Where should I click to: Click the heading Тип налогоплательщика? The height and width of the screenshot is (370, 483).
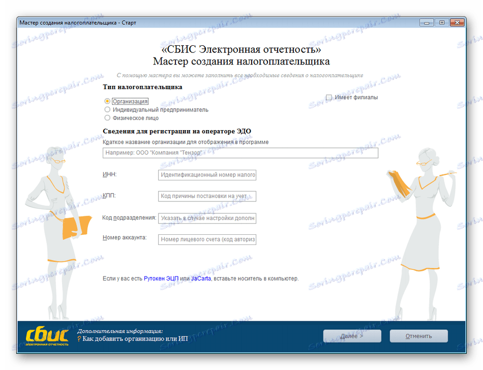coord(142,87)
